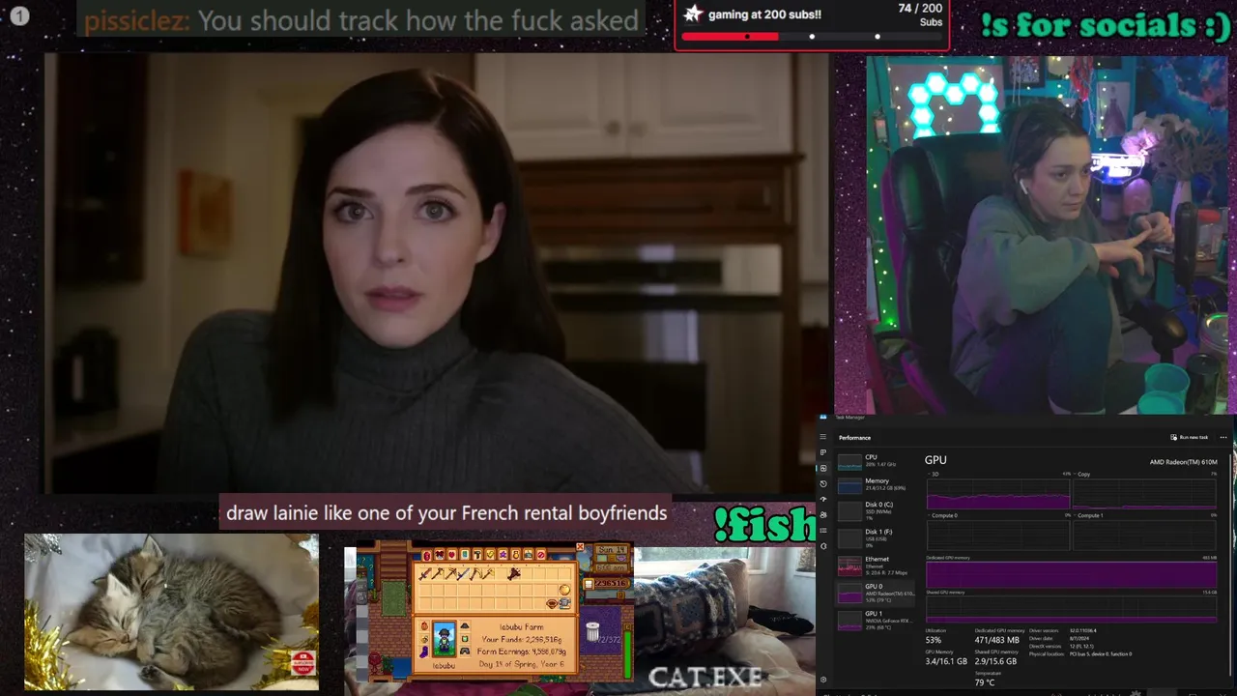The image size is (1237, 696).
Task: Click the farmer portrait in Stardew menu
Action: (x=445, y=639)
